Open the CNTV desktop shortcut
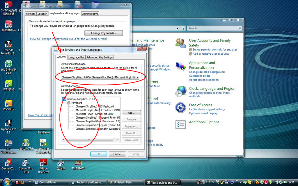298x186 pixels. pos(8,8)
